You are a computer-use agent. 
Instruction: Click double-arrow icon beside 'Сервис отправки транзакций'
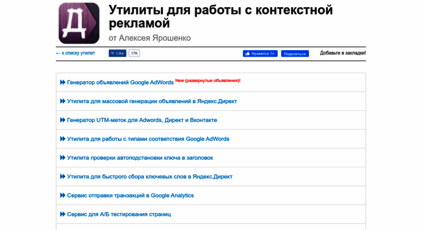[x=62, y=195]
